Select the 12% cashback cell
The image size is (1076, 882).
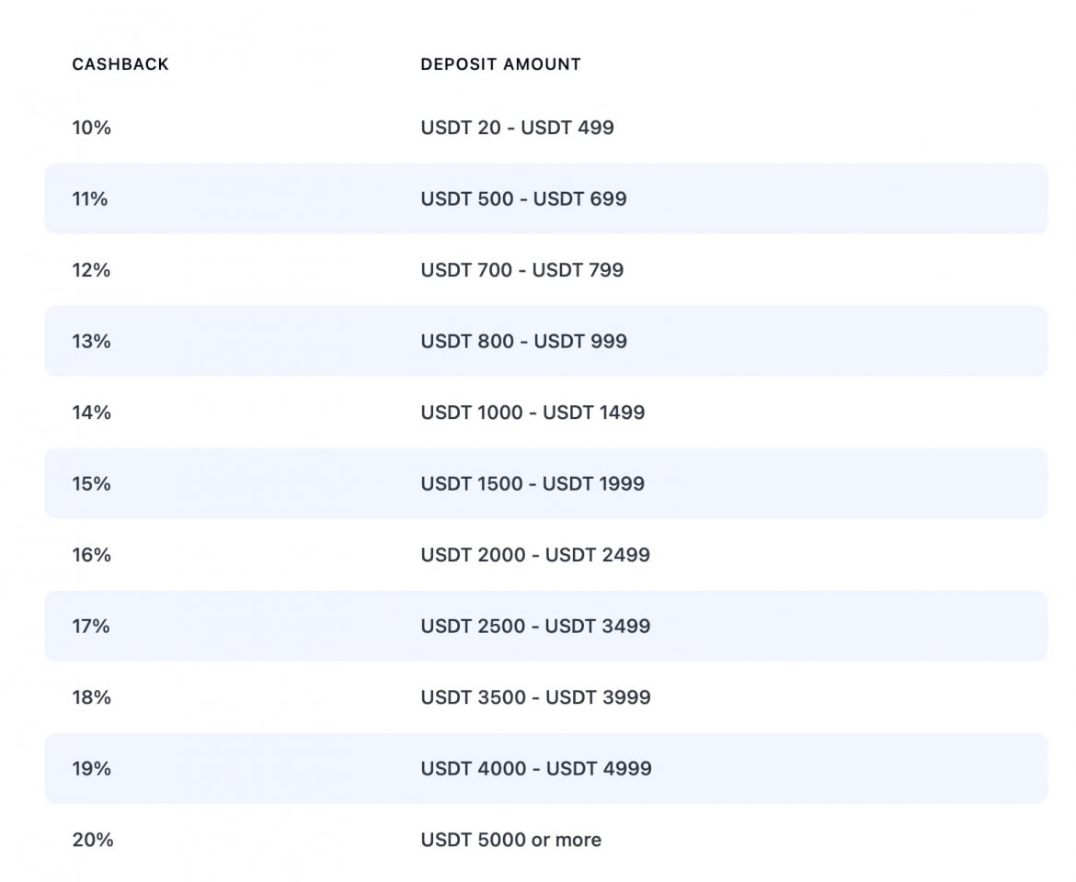click(91, 270)
